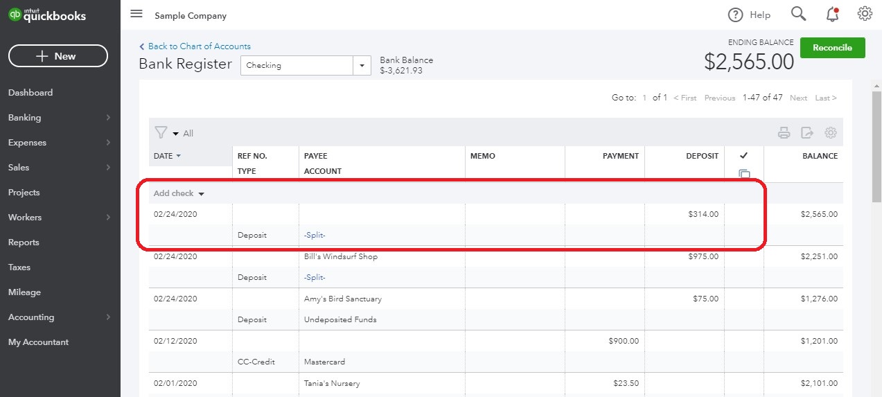
Task: Open the top-right gear settings icon
Action: [864, 14]
